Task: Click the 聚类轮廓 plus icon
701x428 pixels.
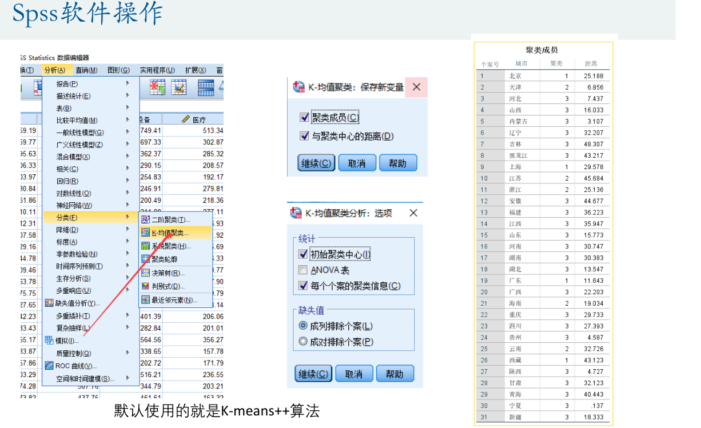Action: (145, 259)
